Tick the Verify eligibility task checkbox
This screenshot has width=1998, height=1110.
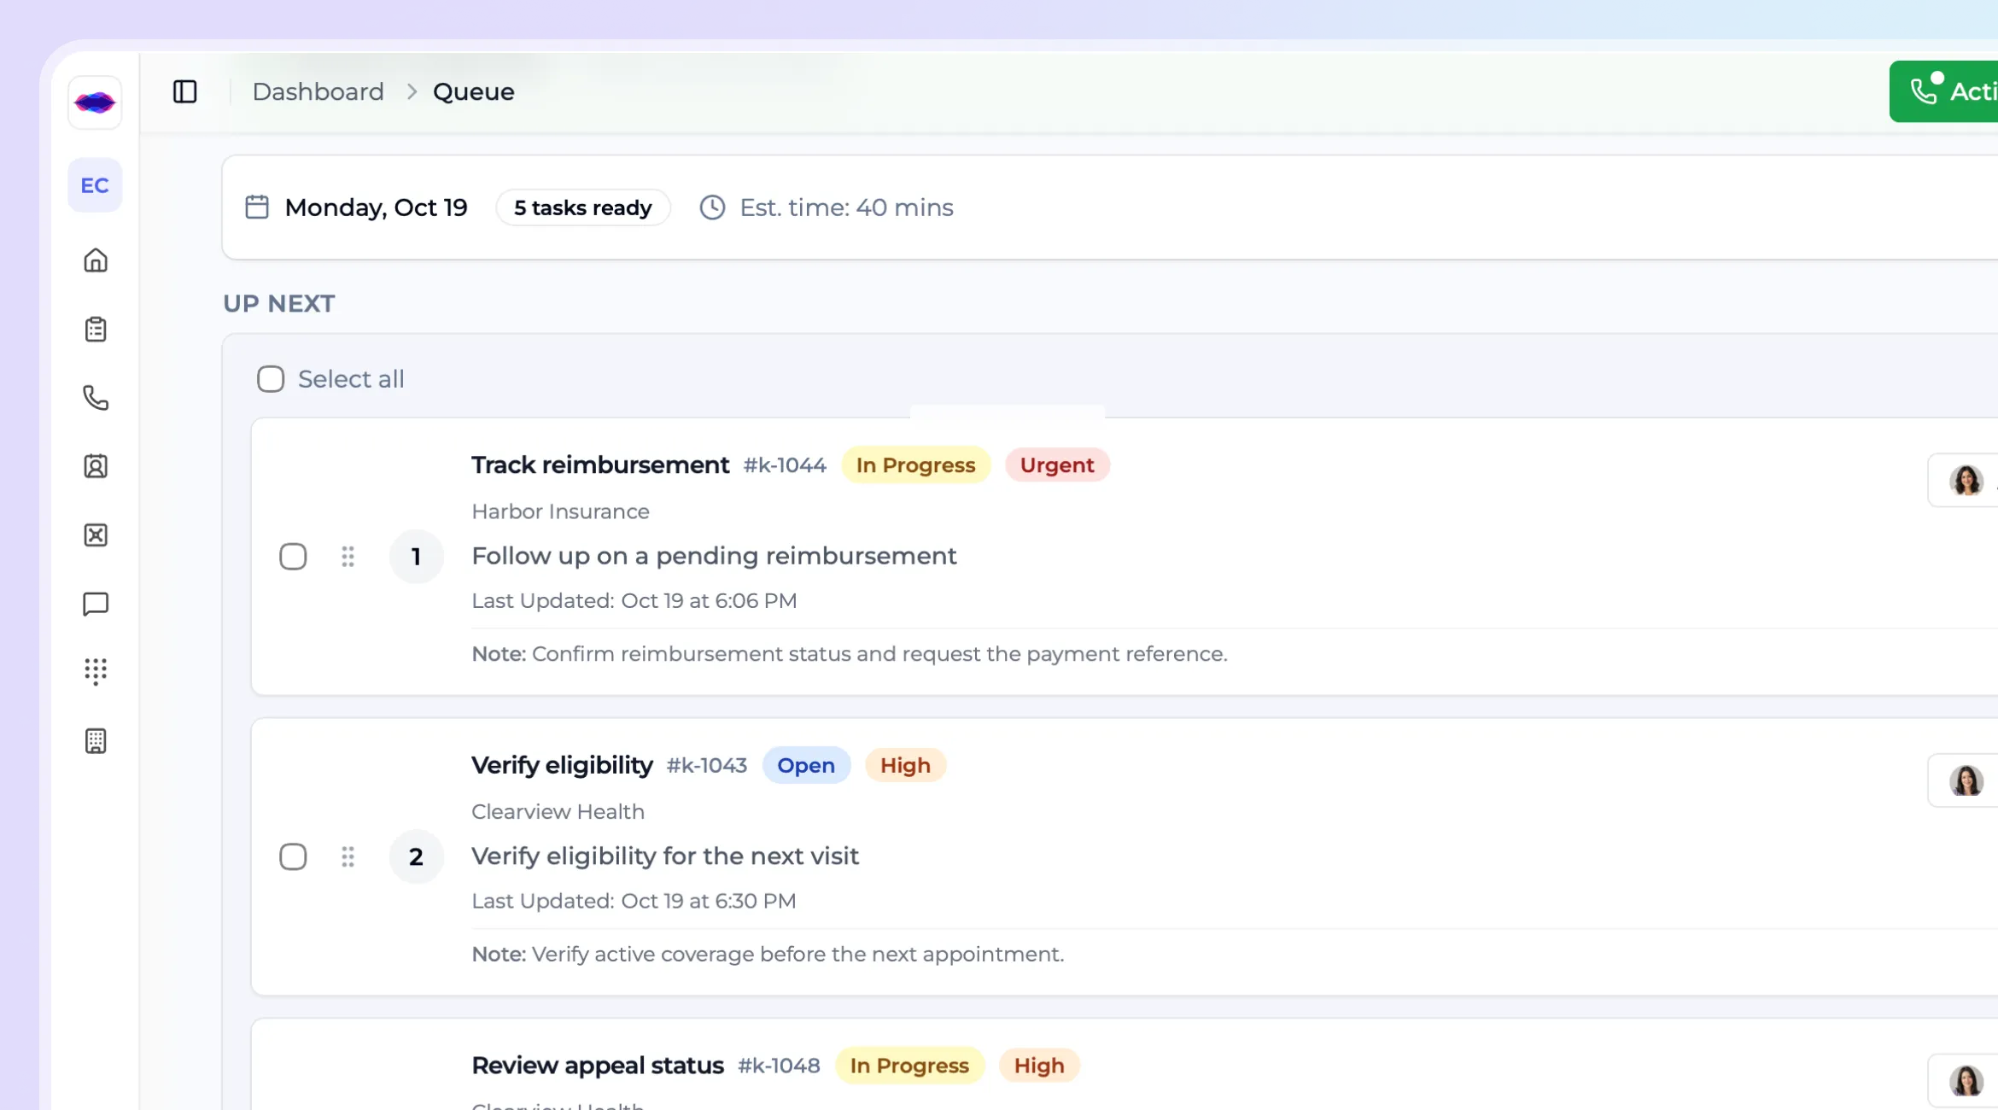[293, 856]
